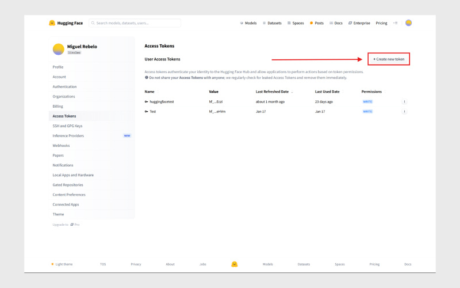Screen dimensions: 460x288
Task: Open the more options menu icon beside Pricing
Action: [x=395, y=23]
